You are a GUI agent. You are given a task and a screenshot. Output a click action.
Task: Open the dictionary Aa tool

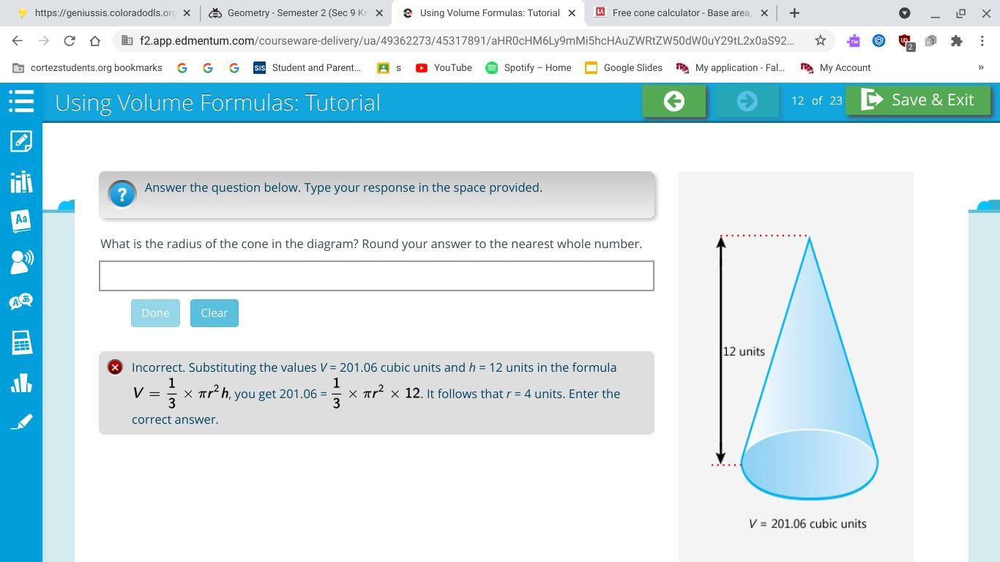pos(21,220)
